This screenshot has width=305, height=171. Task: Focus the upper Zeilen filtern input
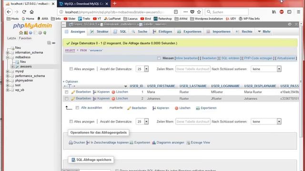pyautogui.click(x=193, y=69)
